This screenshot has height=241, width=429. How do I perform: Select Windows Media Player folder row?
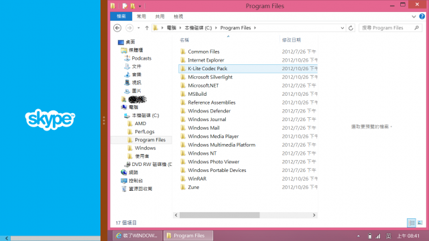248,137
